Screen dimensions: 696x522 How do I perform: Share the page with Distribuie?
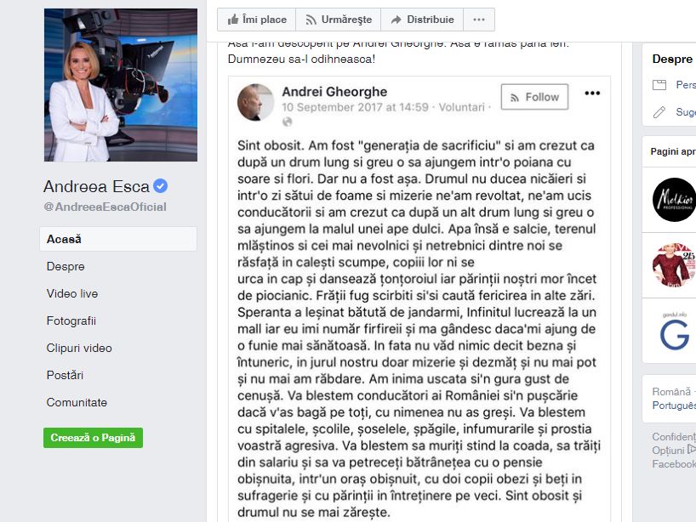(422, 20)
